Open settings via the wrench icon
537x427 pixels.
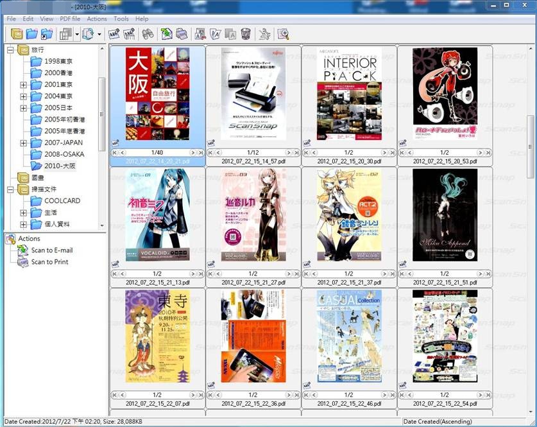point(264,33)
